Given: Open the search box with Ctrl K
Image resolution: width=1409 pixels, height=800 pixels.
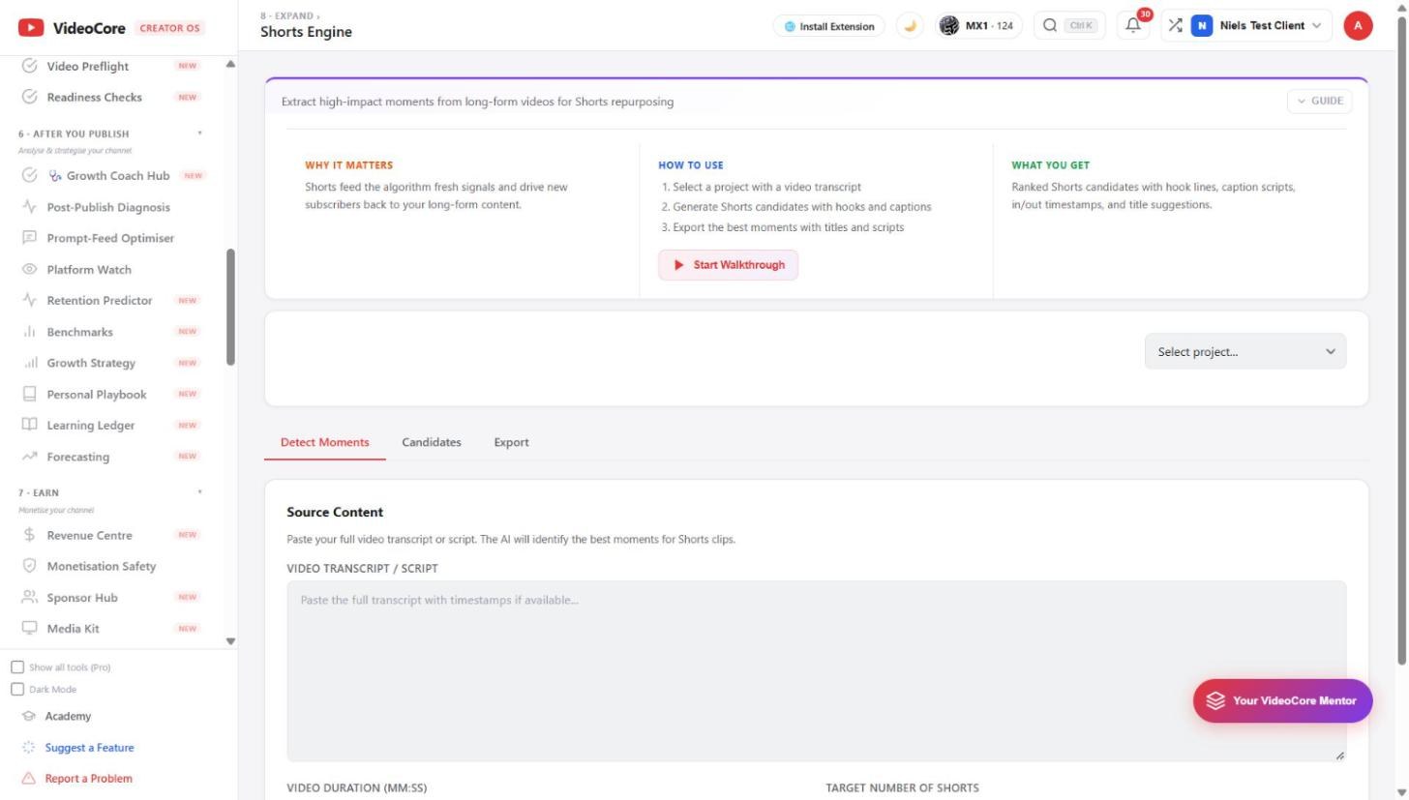Looking at the screenshot, I should [x=1068, y=26].
